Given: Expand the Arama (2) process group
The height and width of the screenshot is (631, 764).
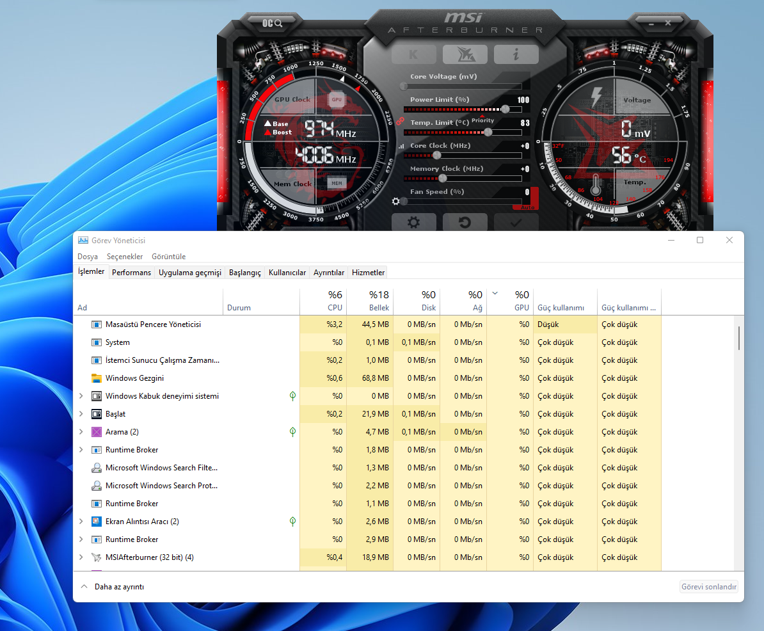Looking at the screenshot, I should (x=81, y=432).
